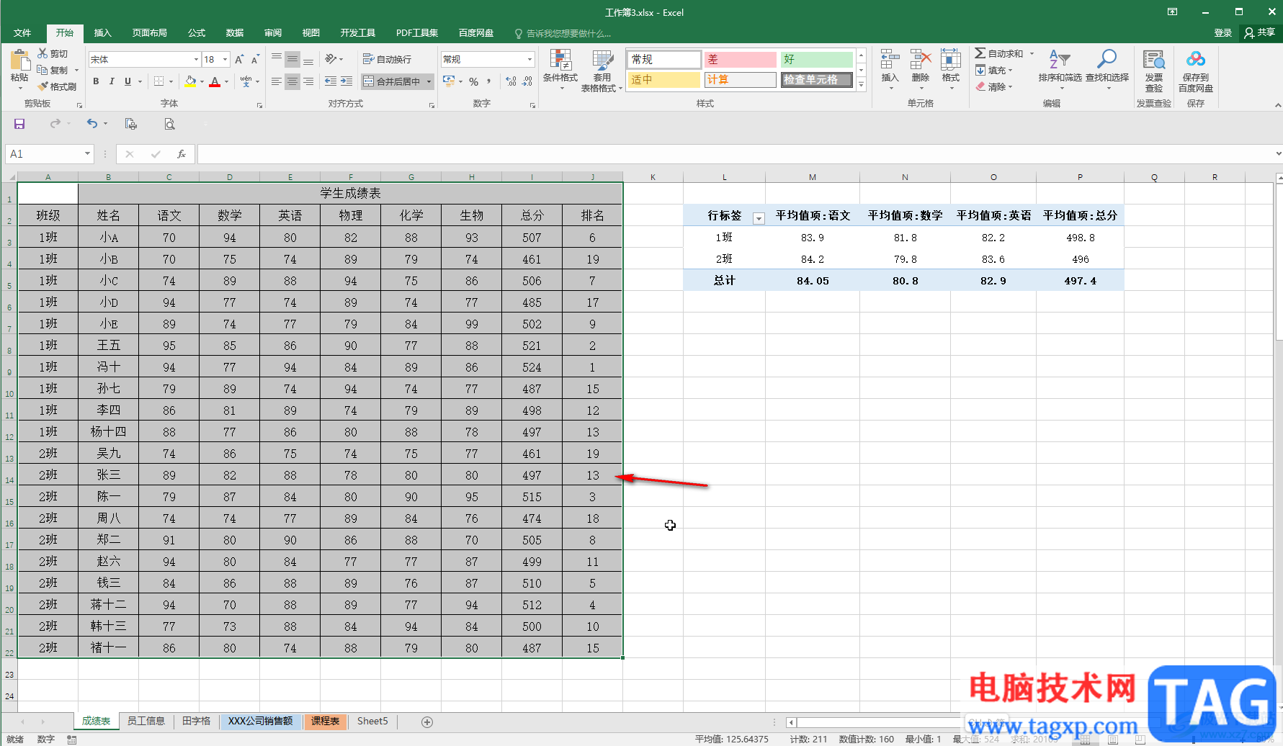Click the Clear button in editing group
Image resolution: width=1283 pixels, height=746 pixels.
[x=994, y=86]
